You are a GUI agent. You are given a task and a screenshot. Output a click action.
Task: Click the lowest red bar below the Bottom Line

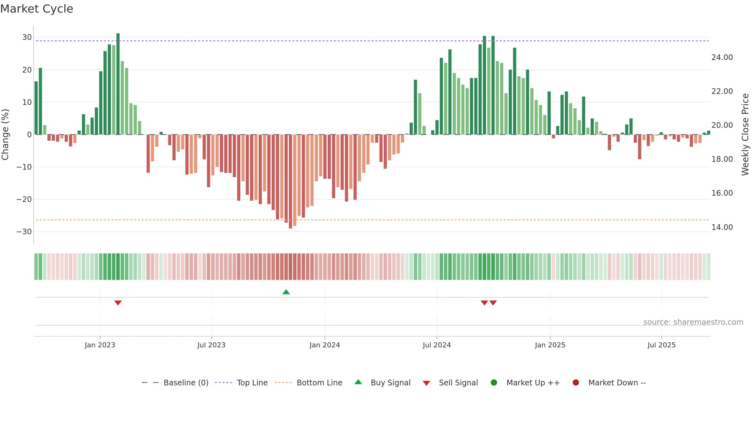(x=290, y=182)
